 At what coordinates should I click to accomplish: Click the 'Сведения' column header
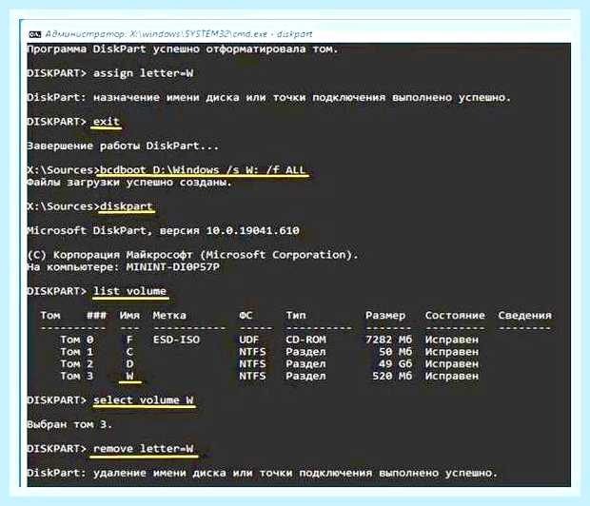tap(524, 315)
